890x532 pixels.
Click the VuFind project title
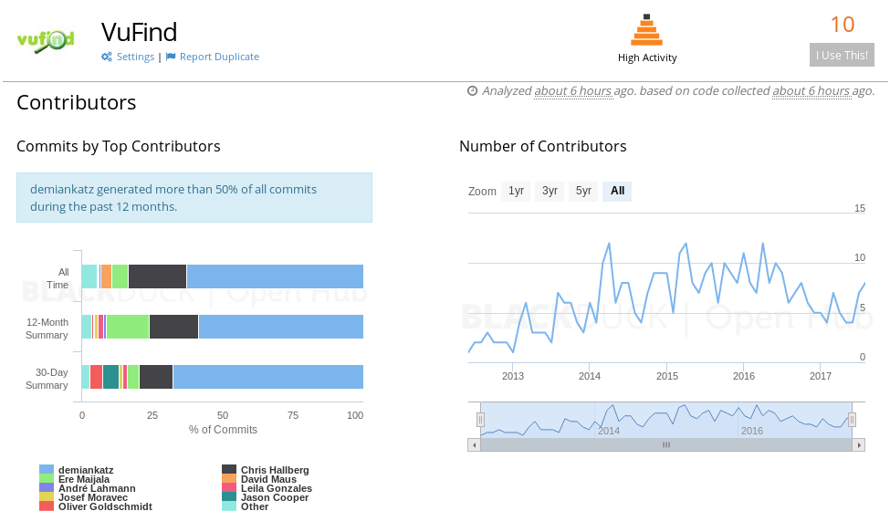coord(139,32)
